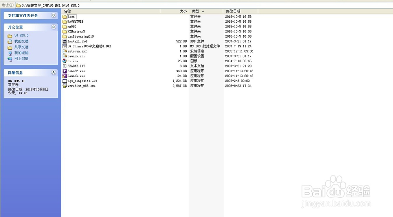Select the autorun.inf file name

[77, 51]
